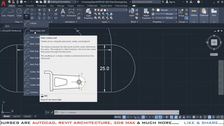This screenshot has height=126, width=224.
Task: Toggle polar tracking in status bar
Action: 143,117
